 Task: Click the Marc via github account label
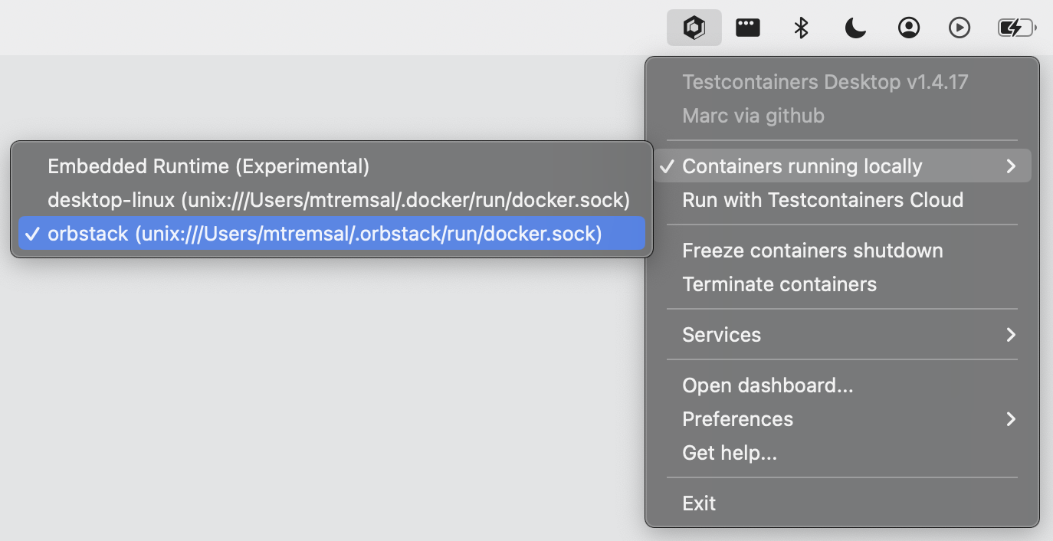click(x=753, y=115)
